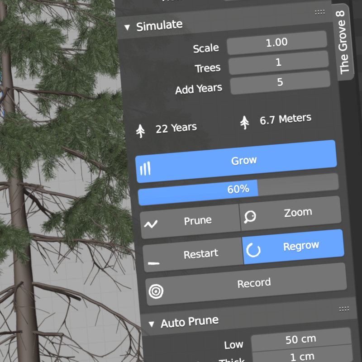Click the Zoom magnifier icon
Viewport: 362px width, 362px height.
coord(250,217)
